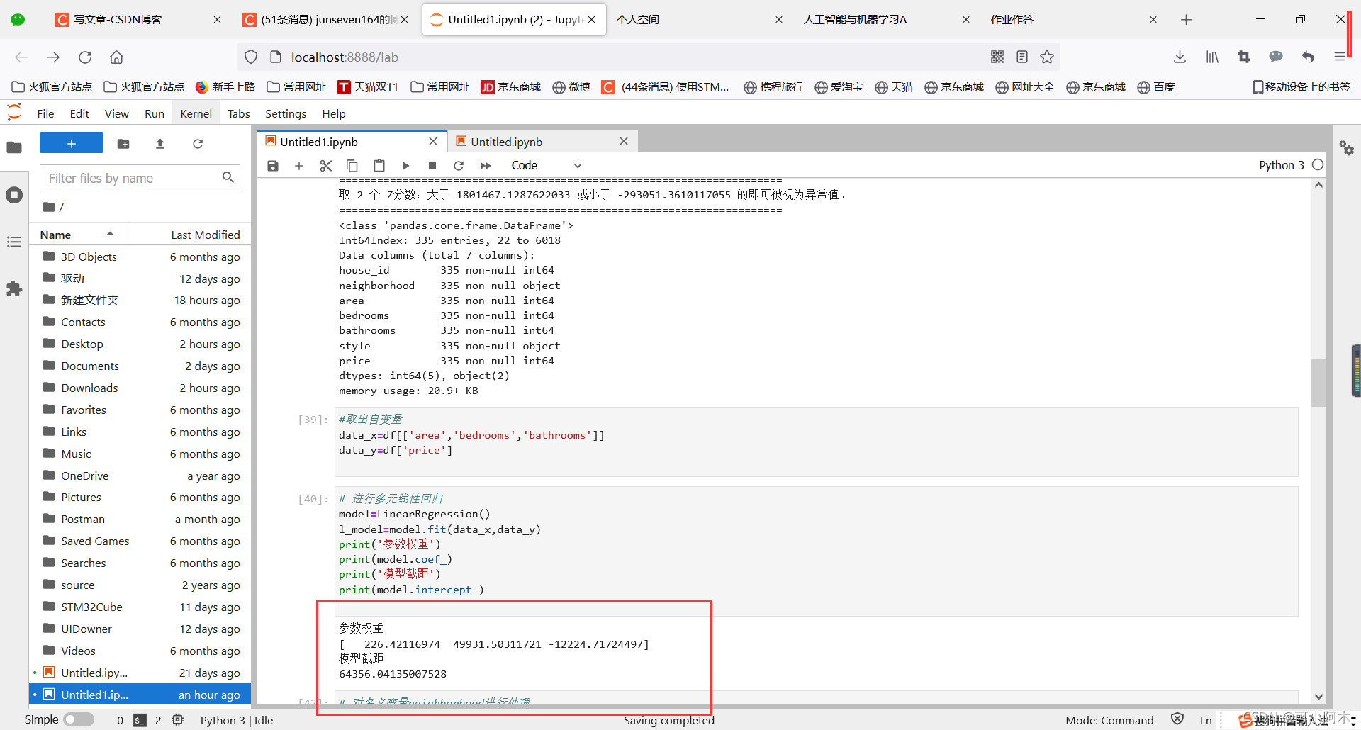Restart the kernel icon in notebook toolbar

click(x=459, y=166)
